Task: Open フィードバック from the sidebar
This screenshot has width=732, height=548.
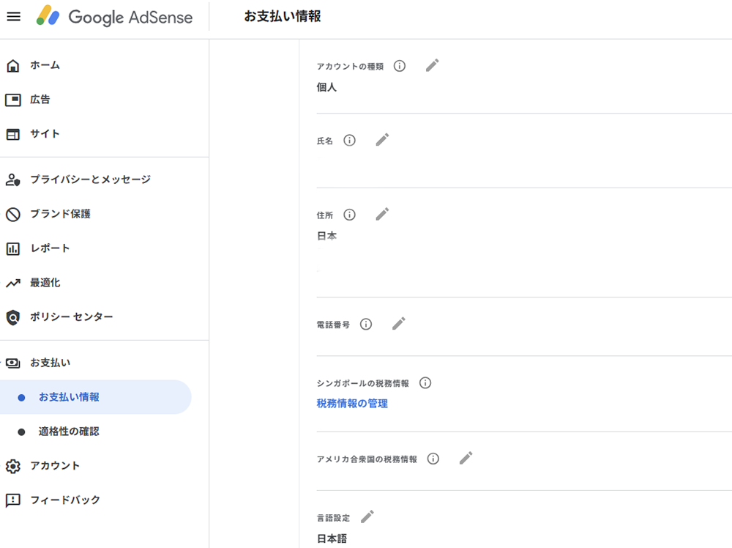Action: point(64,500)
